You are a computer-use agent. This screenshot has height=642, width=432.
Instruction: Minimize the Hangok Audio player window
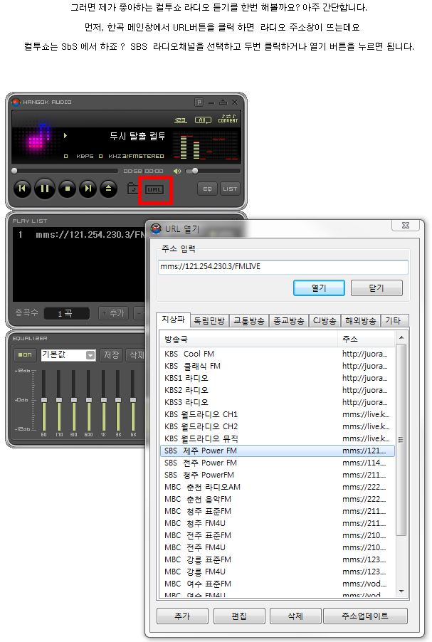[x=211, y=102]
